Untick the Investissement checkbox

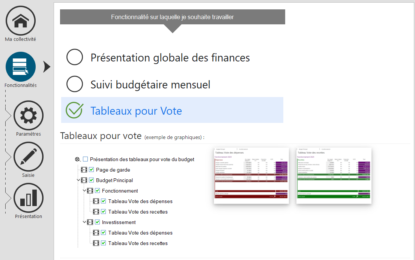point(98,222)
